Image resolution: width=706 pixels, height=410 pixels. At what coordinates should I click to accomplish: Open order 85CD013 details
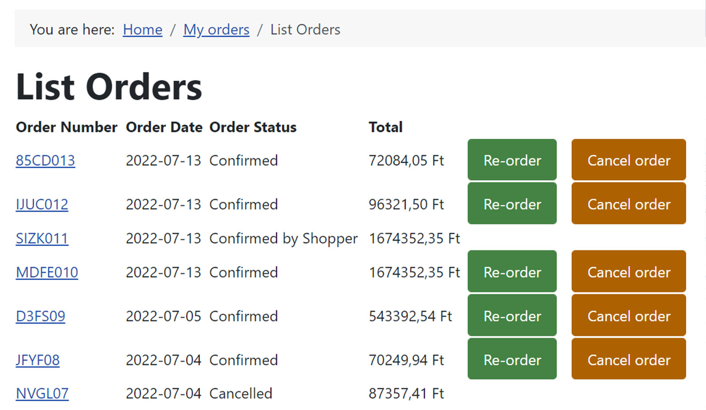[x=45, y=160]
